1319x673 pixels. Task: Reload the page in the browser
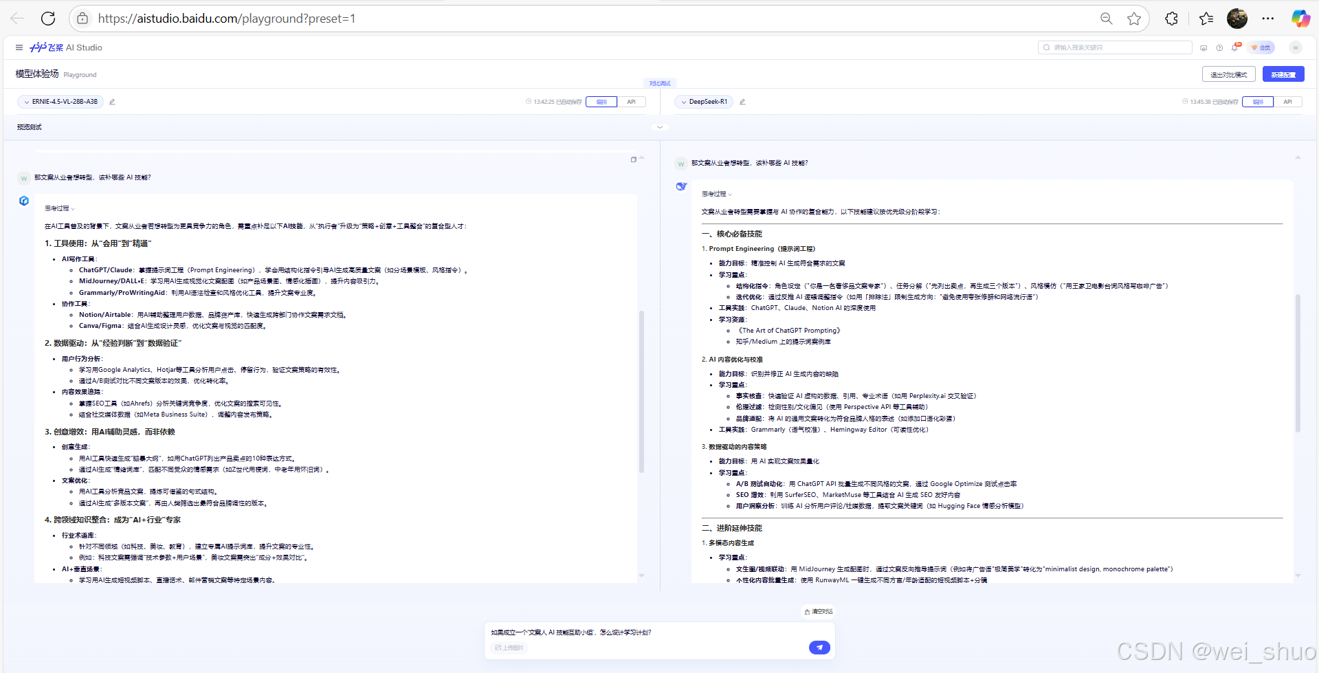click(47, 19)
